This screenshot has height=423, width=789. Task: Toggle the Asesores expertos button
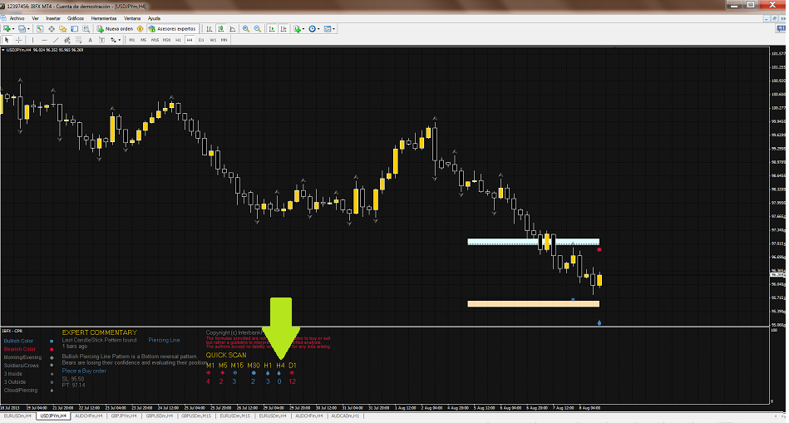173,28
